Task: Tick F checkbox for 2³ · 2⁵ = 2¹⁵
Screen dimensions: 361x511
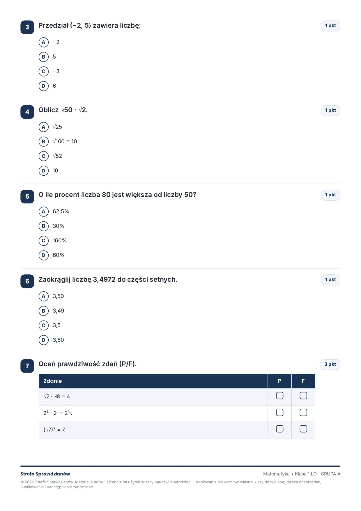Action: tap(303, 413)
